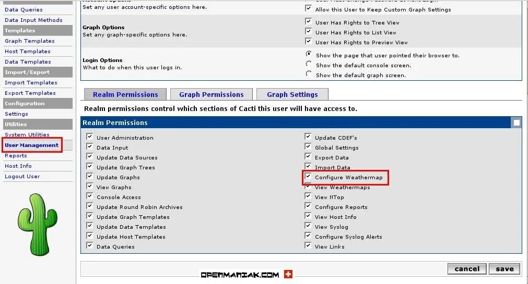Toggle the Data Queries permission checkbox

coord(90,245)
